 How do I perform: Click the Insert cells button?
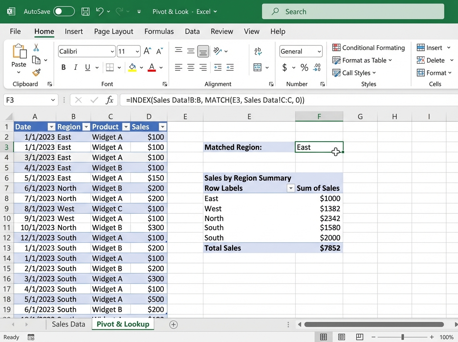point(430,48)
